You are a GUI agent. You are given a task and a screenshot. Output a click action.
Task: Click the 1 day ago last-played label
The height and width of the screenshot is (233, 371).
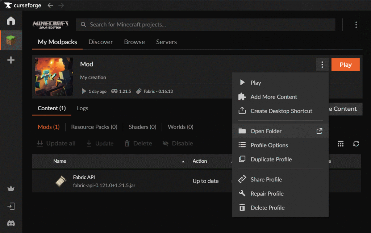(x=97, y=91)
